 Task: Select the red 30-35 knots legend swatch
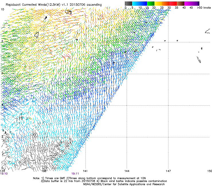click(x=173, y=3)
